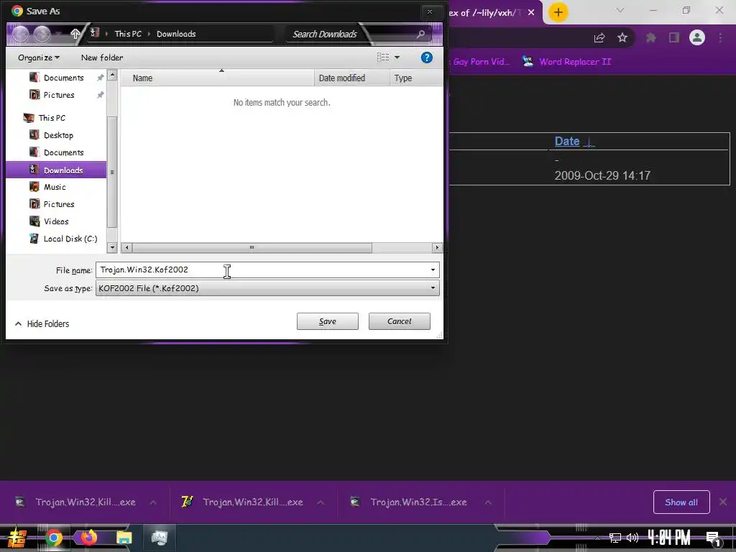Click the search magnifier icon in Search Downloads
The width and height of the screenshot is (736, 552).
coord(420,34)
